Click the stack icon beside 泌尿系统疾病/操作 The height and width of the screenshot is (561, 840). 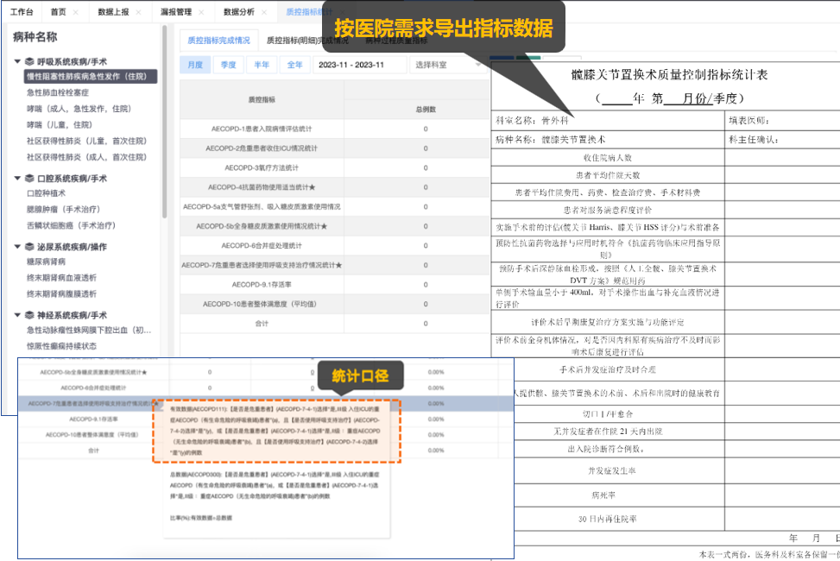pos(29,246)
